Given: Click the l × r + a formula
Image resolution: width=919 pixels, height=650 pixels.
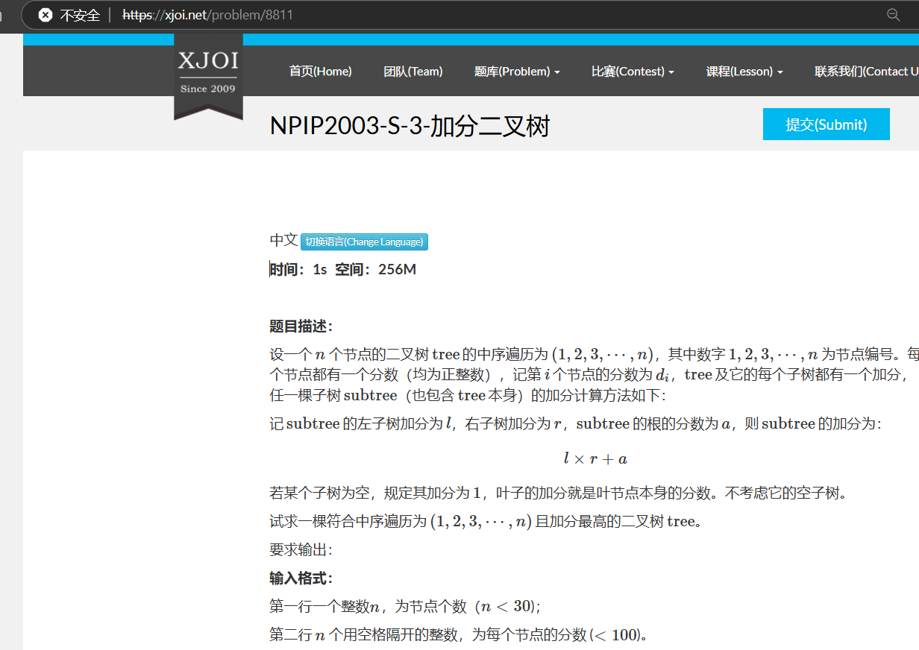Looking at the screenshot, I should [595, 458].
